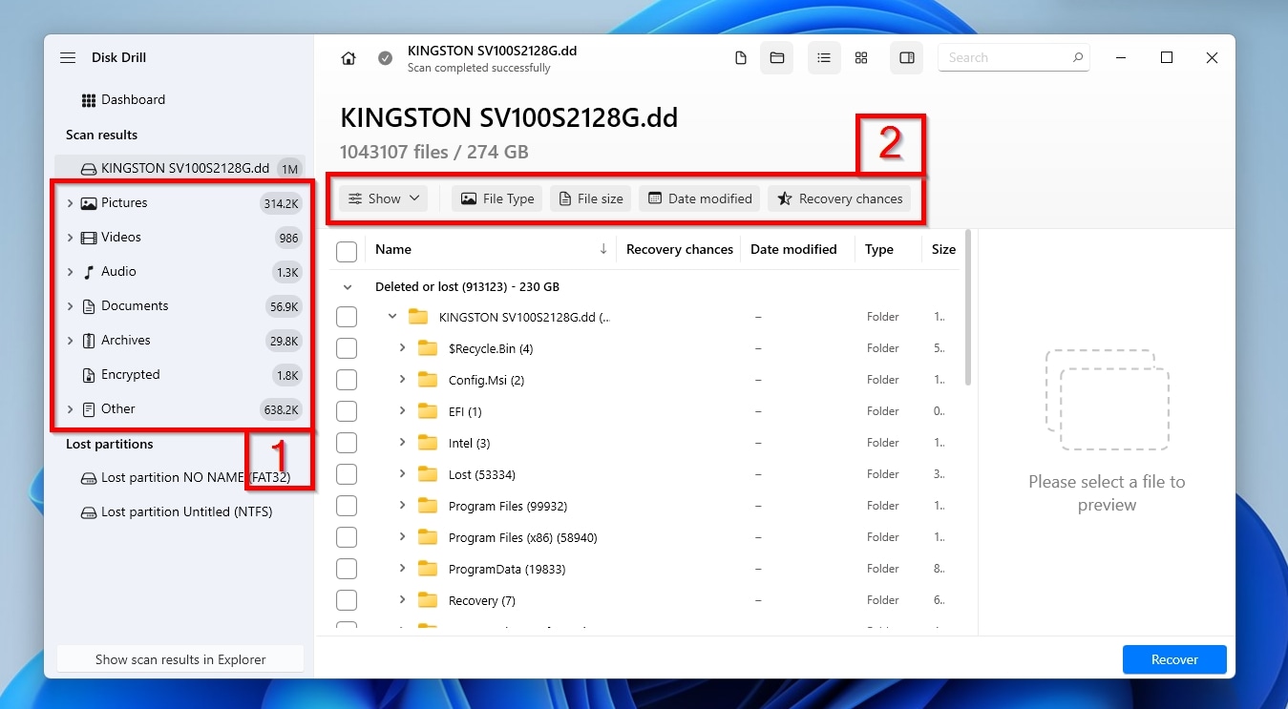Expand the Lost (53334) folder
The image size is (1288, 709).
click(402, 474)
